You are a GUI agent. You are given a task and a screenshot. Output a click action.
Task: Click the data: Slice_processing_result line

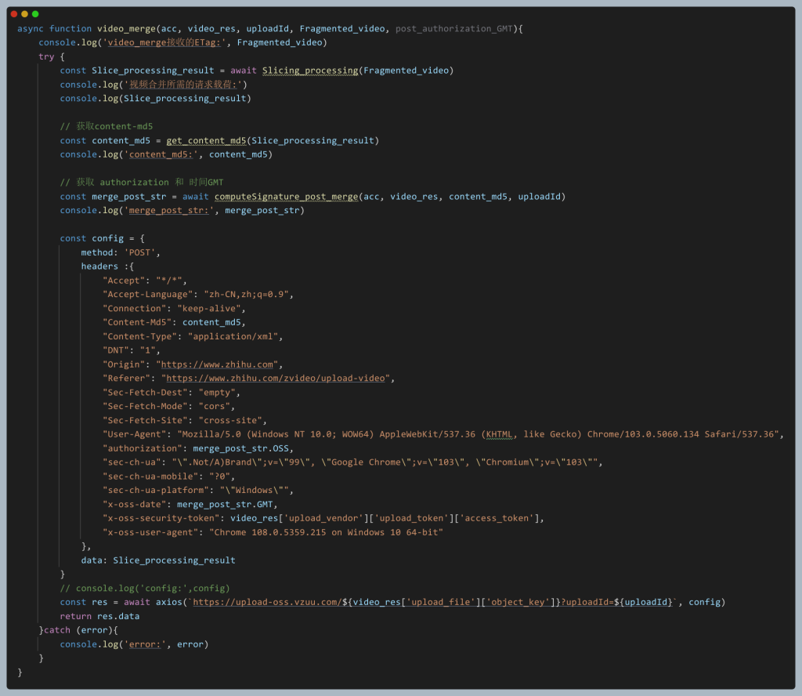[x=158, y=560]
